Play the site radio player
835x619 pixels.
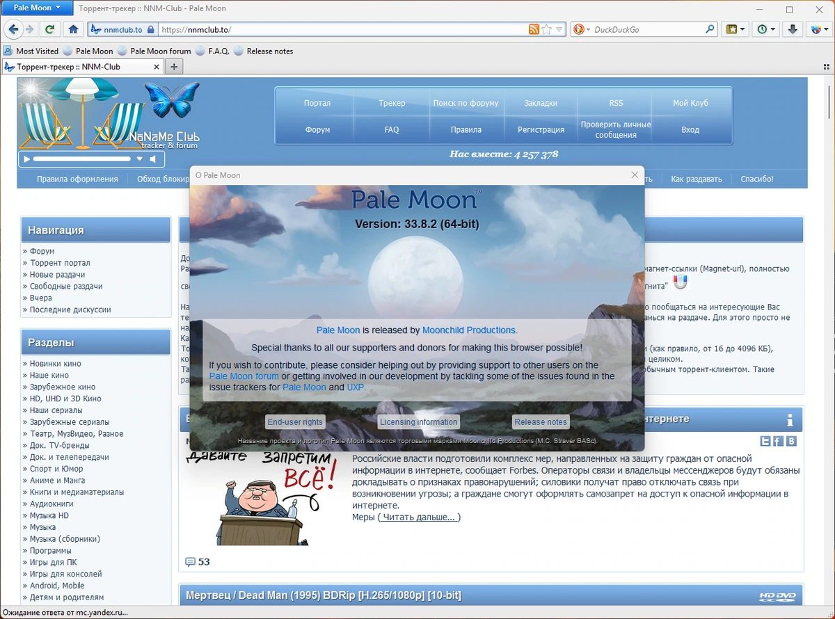[x=26, y=159]
